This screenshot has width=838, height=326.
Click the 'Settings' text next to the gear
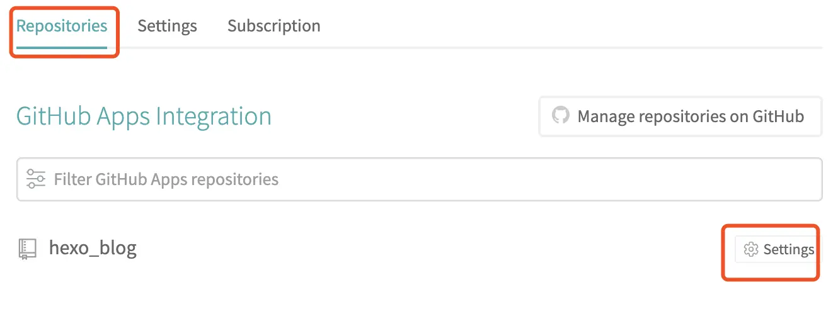(x=788, y=250)
